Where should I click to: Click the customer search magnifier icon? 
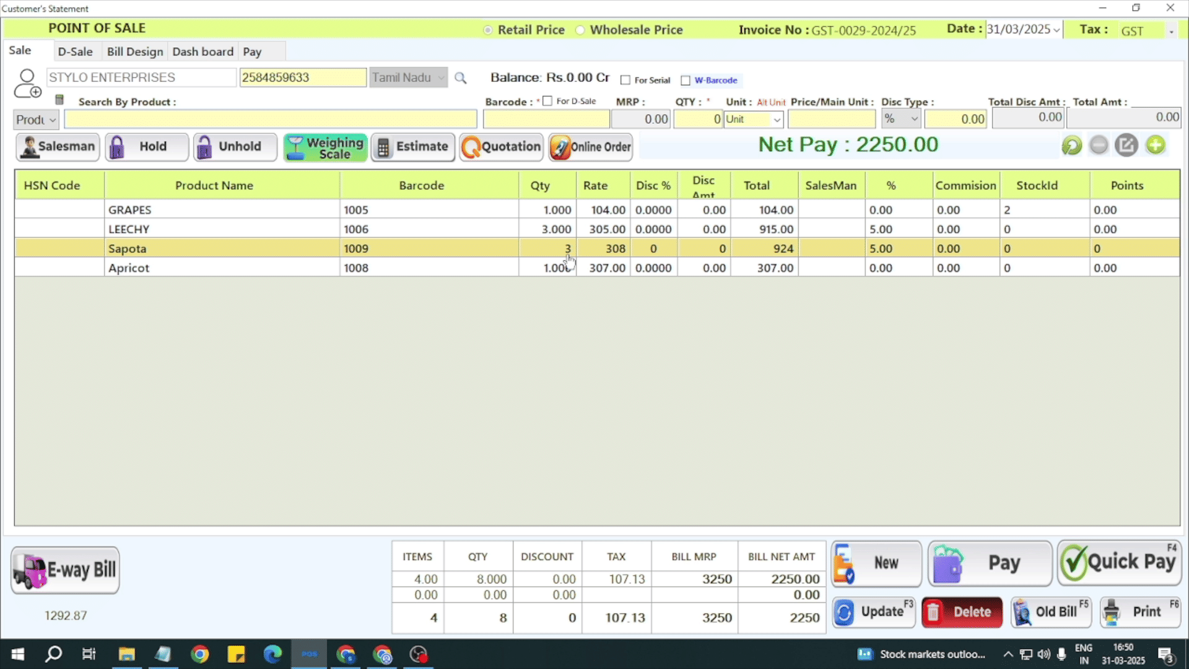point(460,78)
